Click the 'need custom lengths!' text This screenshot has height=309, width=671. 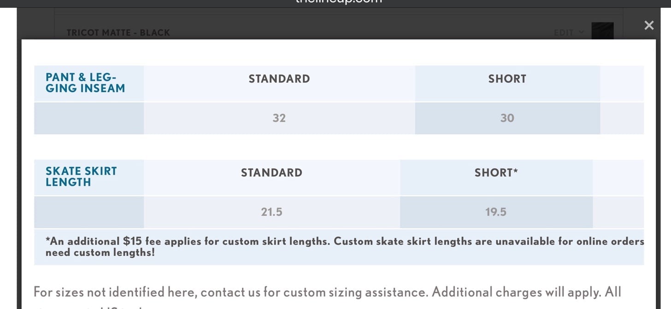point(100,253)
